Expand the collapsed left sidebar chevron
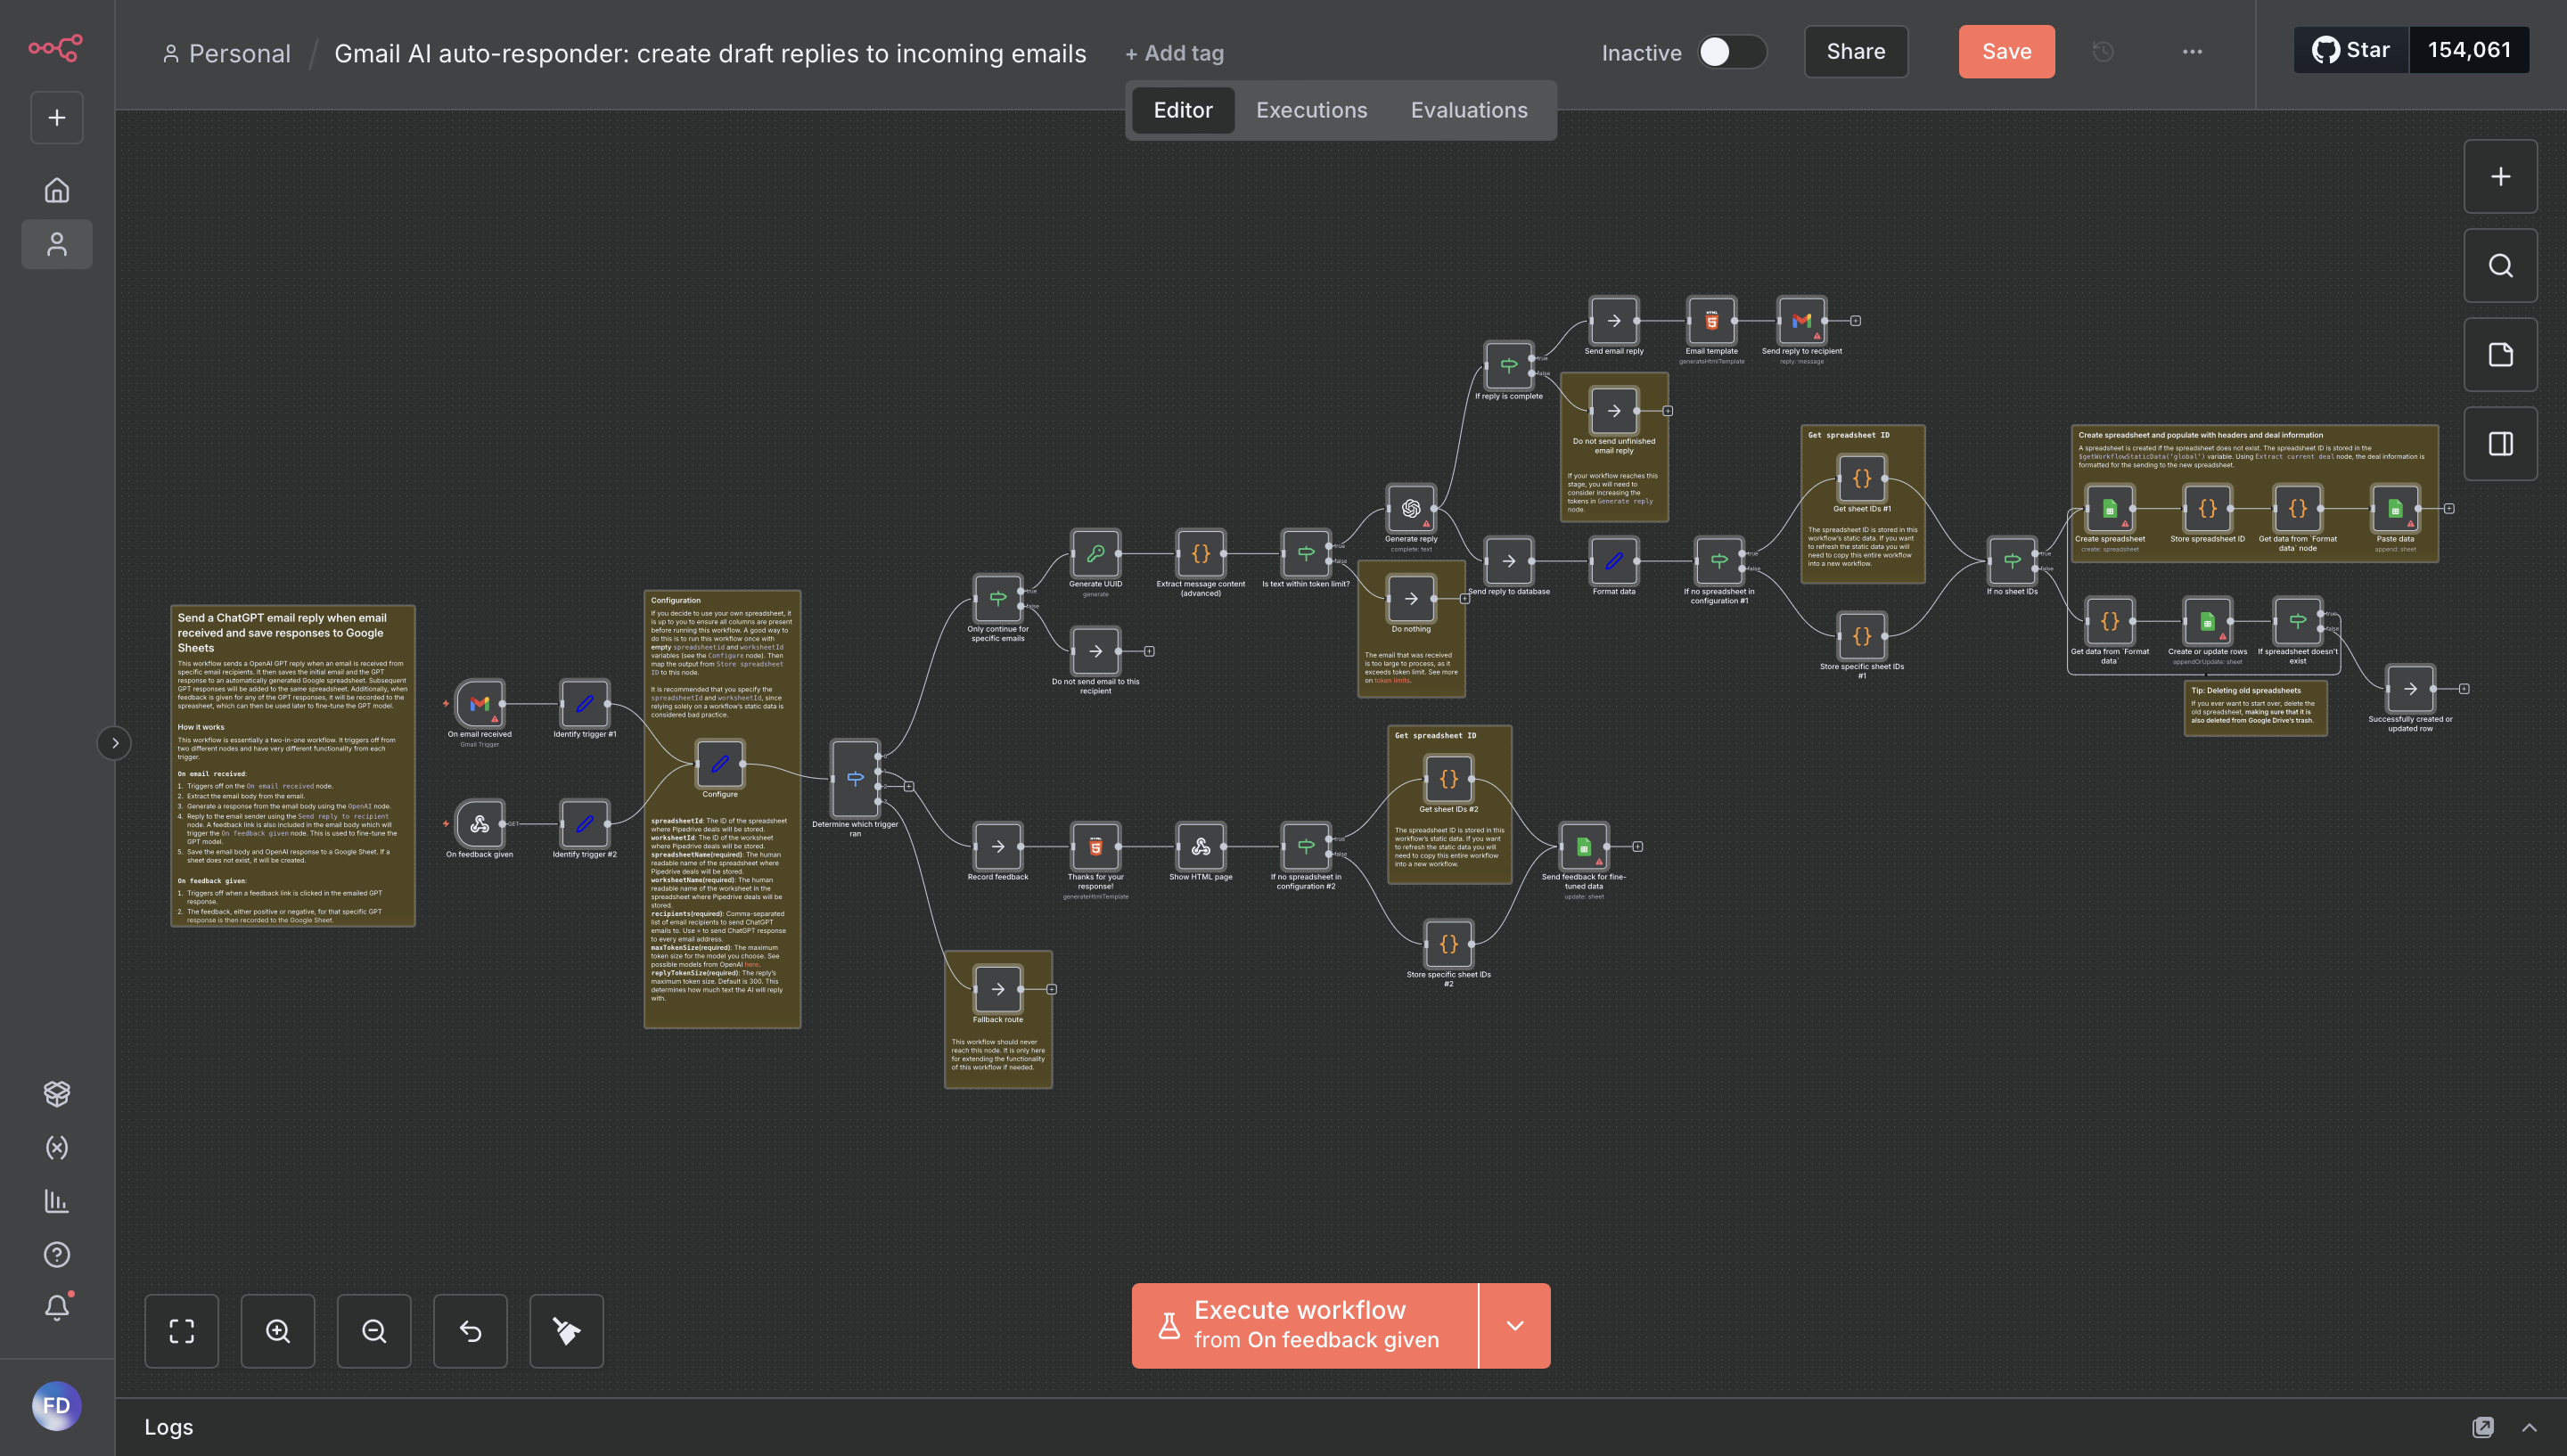The width and height of the screenshot is (2567, 1456). pos(115,743)
